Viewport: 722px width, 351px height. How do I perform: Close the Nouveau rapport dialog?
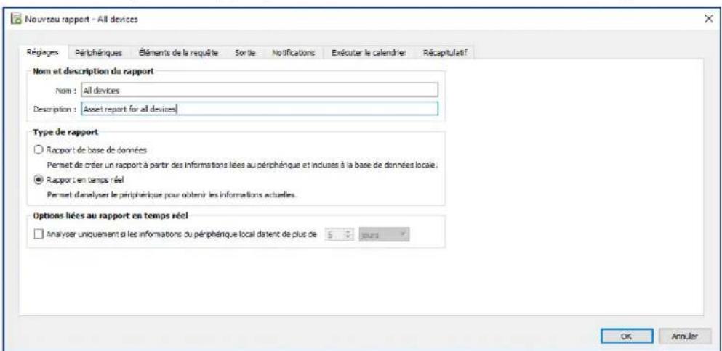709,20
